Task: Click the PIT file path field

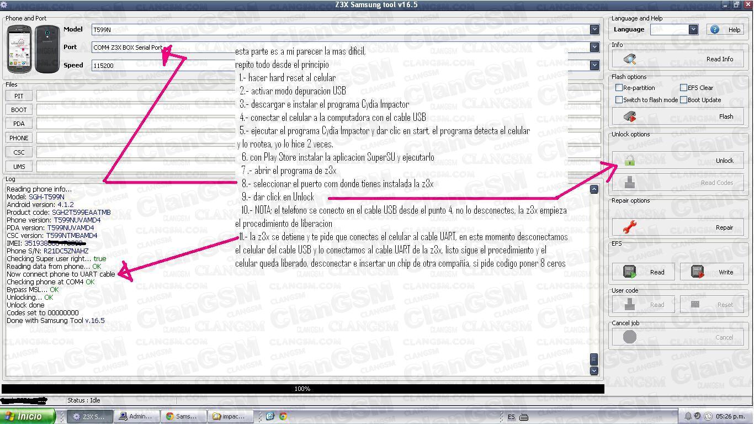Action: coord(318,96)
